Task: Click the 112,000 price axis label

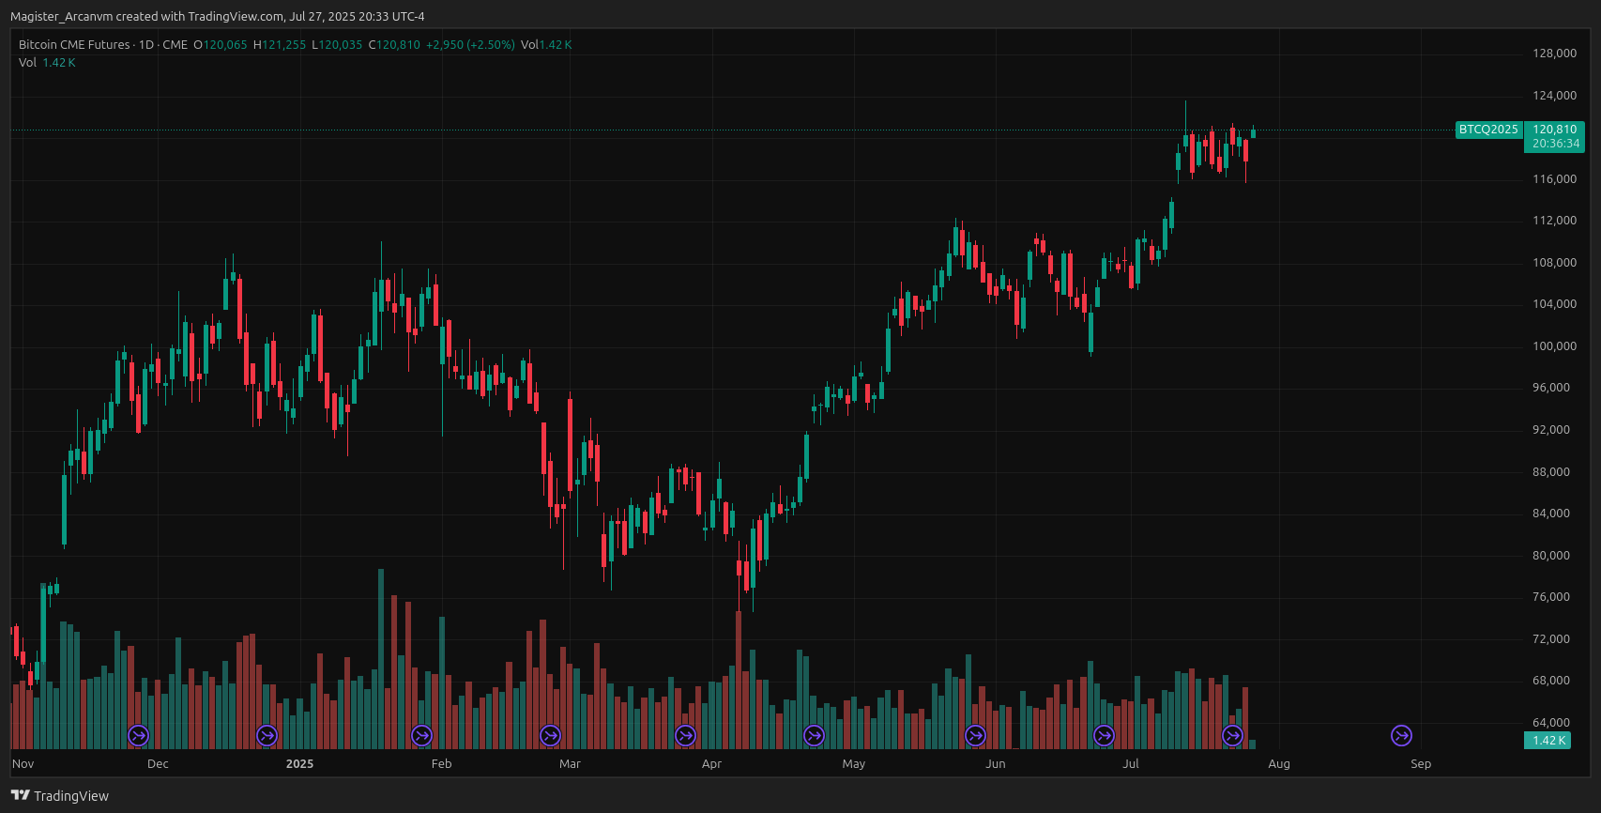Action: point(1555,221)
